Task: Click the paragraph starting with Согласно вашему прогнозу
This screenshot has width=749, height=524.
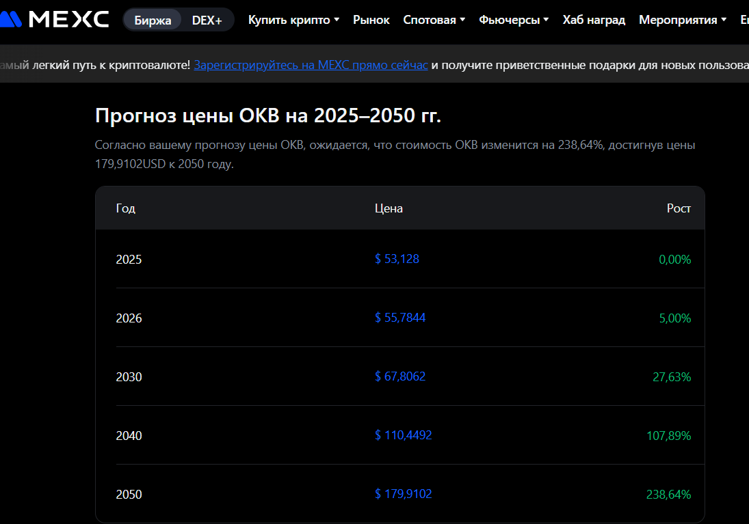Action: [x=395, y=154]
